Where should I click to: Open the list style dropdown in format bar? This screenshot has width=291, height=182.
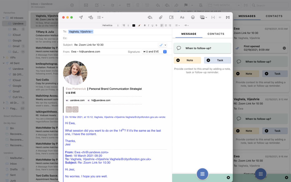(x=177, y=25)
